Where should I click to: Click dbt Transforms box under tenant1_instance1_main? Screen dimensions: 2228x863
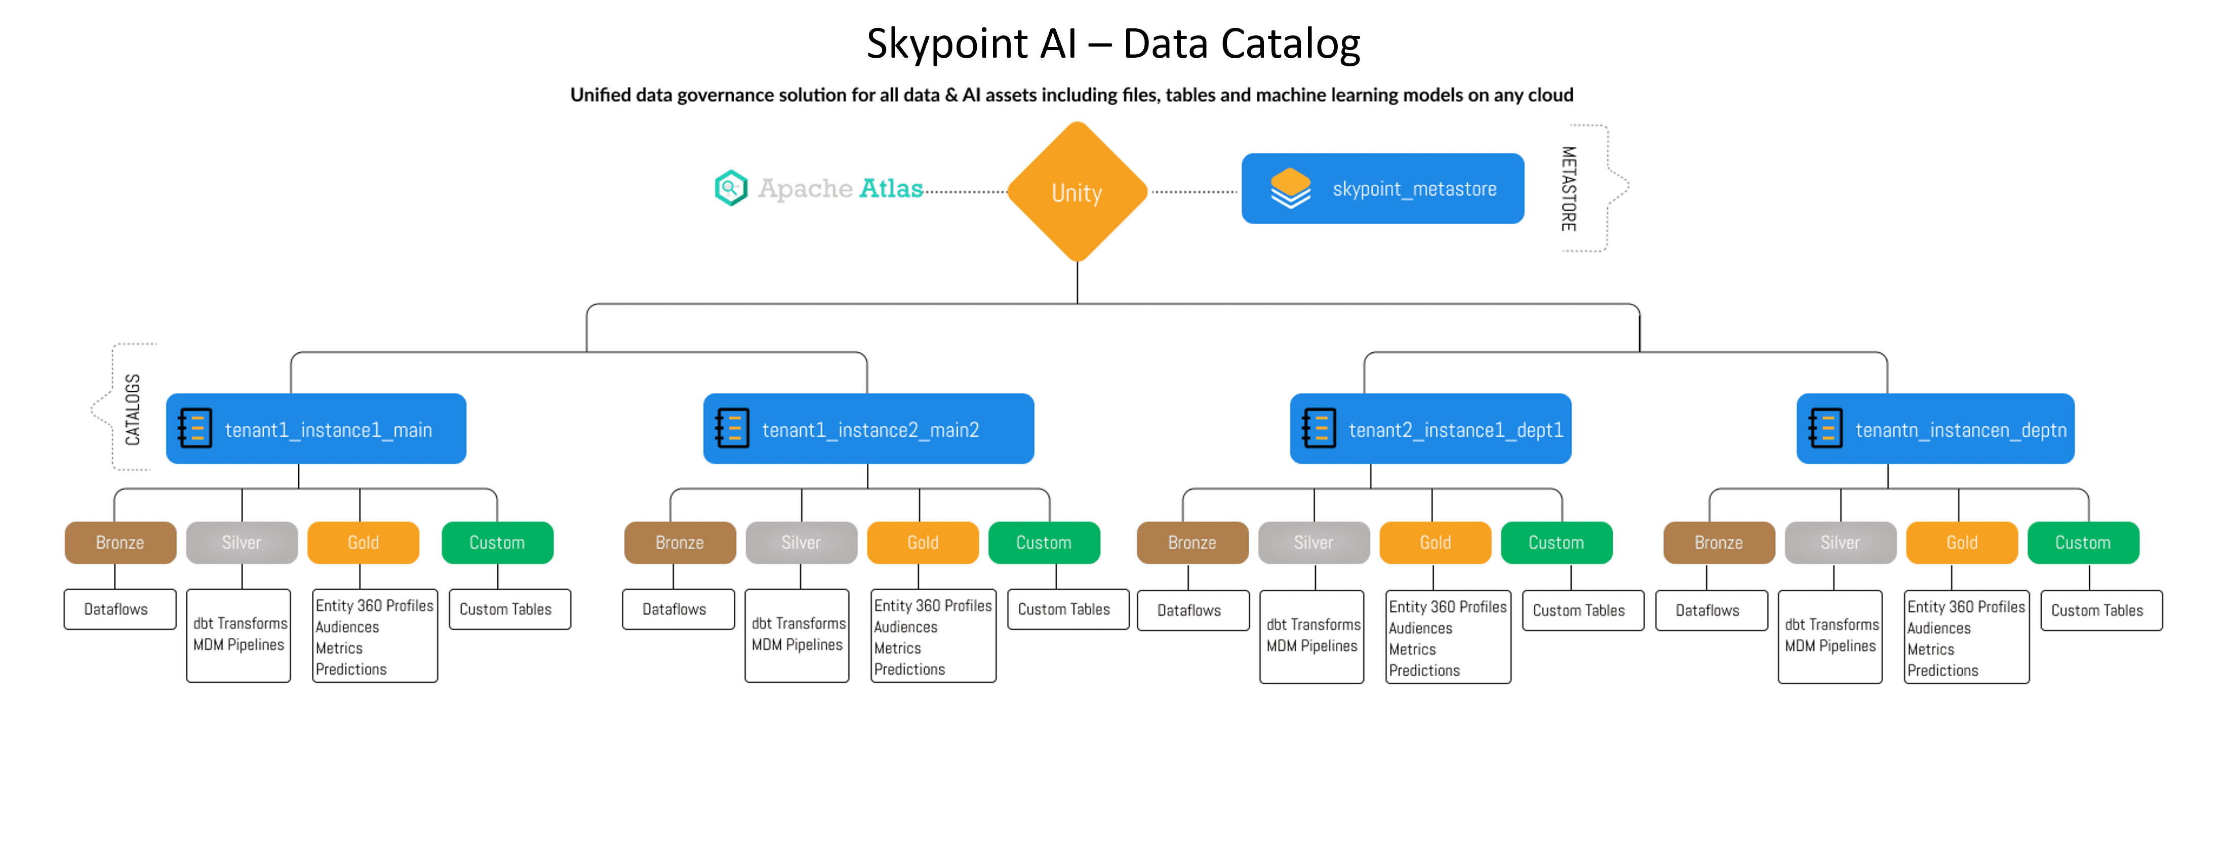(238, 635)
